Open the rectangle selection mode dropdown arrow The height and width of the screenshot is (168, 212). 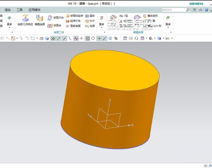(37, 38)
